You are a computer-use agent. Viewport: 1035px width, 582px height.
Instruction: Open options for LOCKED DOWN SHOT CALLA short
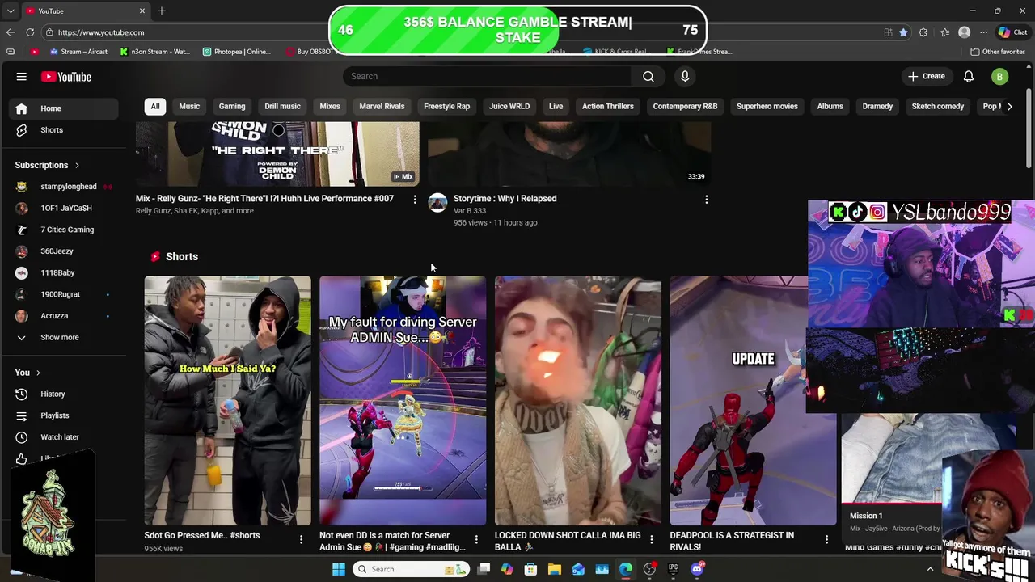tap(652, 539)
